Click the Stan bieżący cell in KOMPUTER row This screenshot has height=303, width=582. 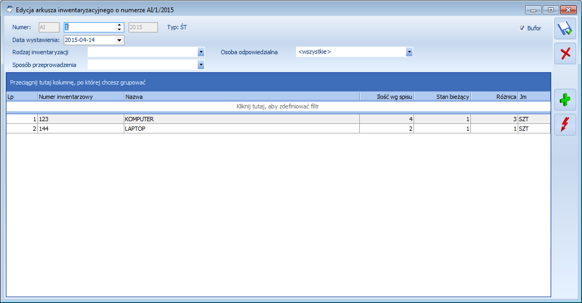[442, 119]
